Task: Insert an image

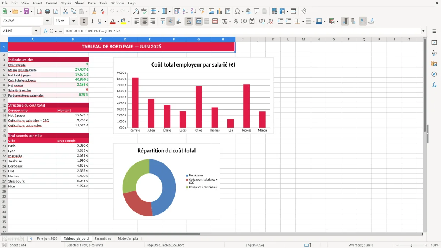Action: [212, 11]
